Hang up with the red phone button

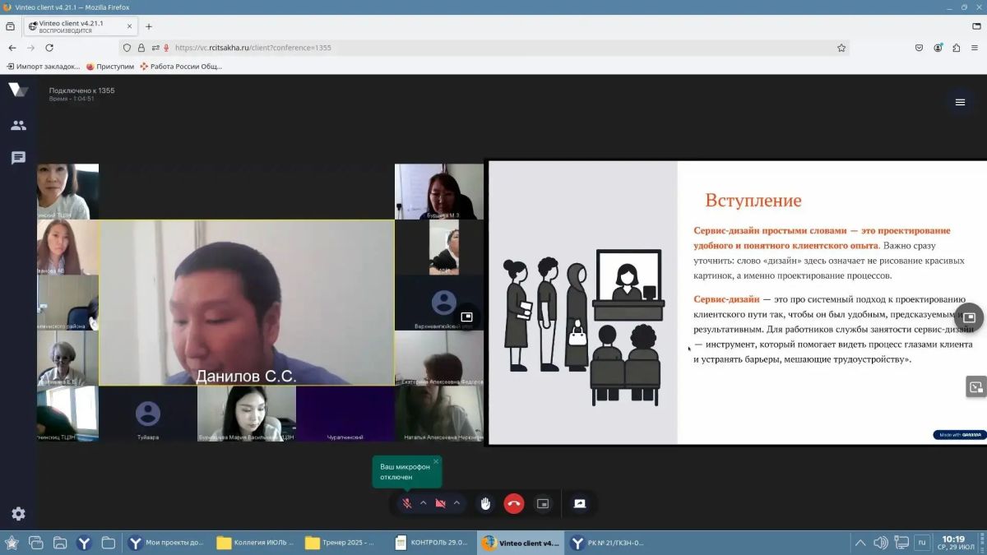(x=514, y=503)
